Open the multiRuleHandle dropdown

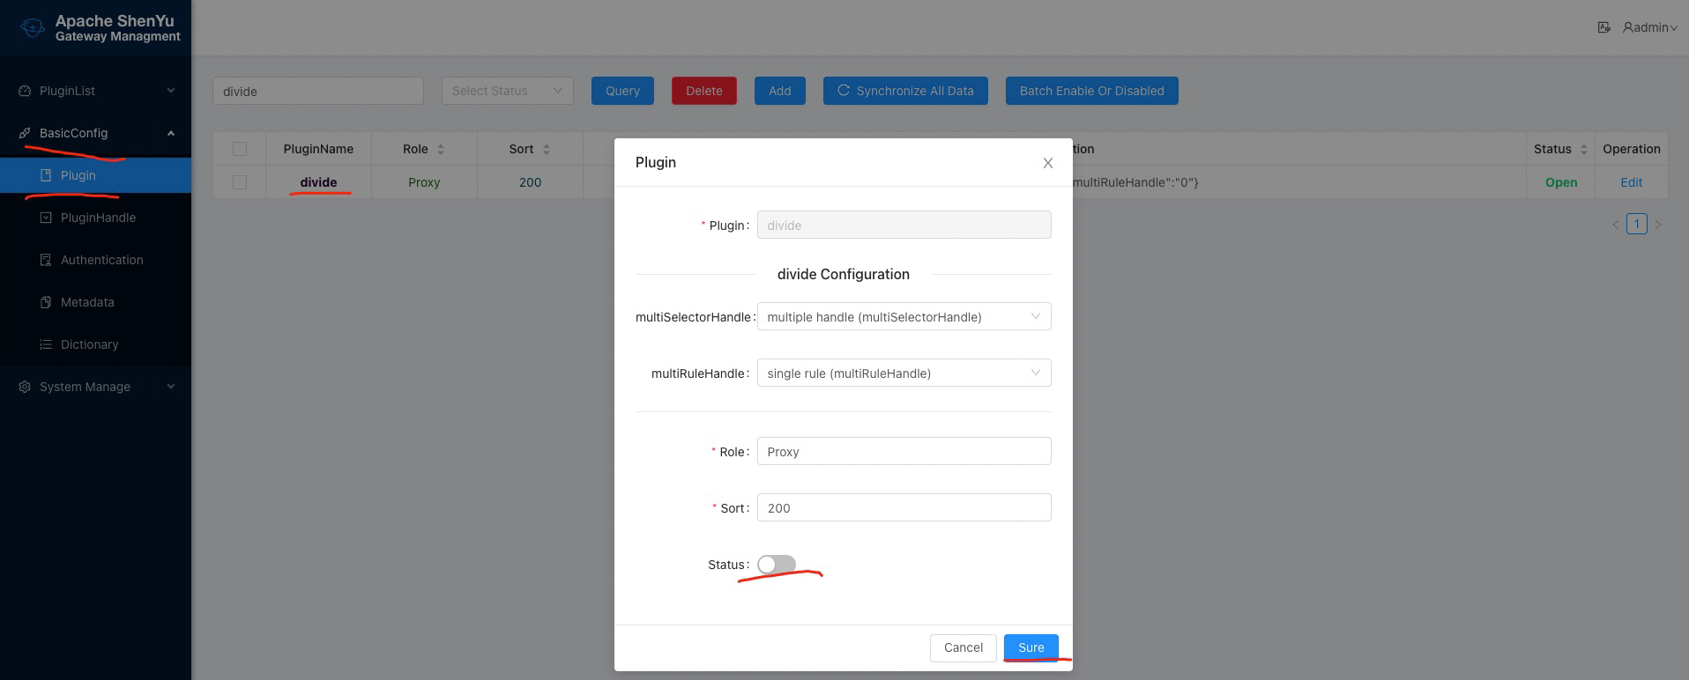click(904, 373)
